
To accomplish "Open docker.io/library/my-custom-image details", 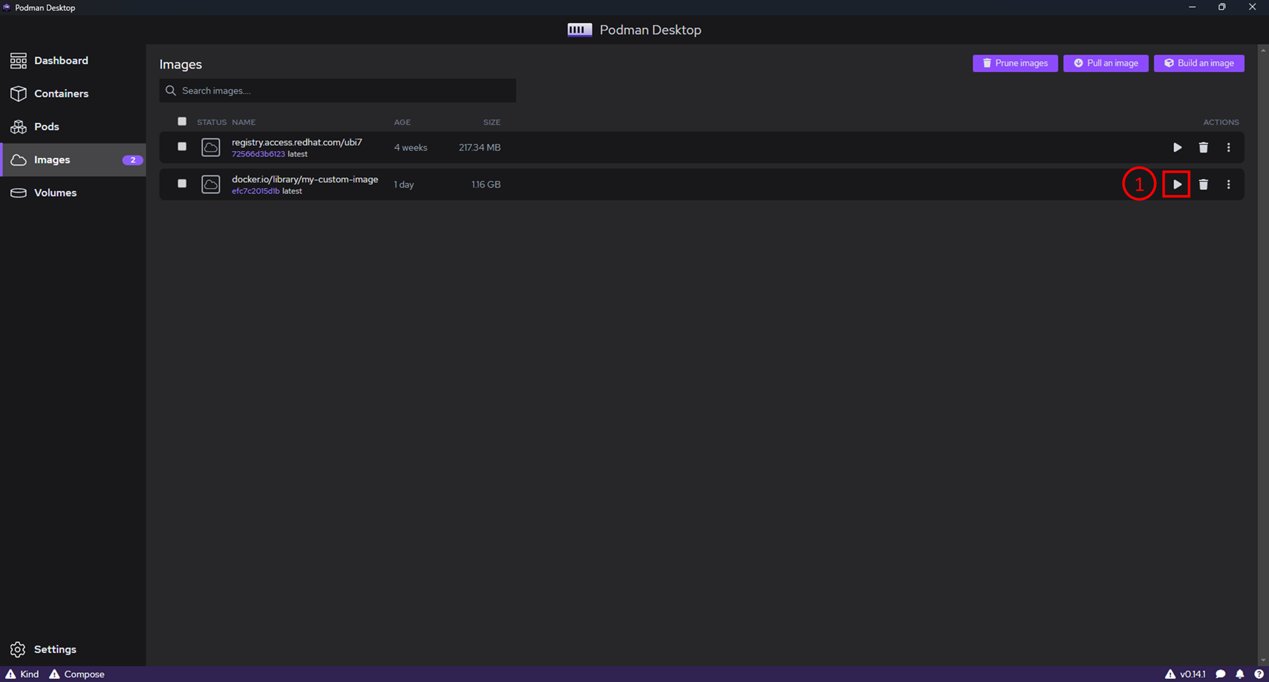I will tap(305, 179).
